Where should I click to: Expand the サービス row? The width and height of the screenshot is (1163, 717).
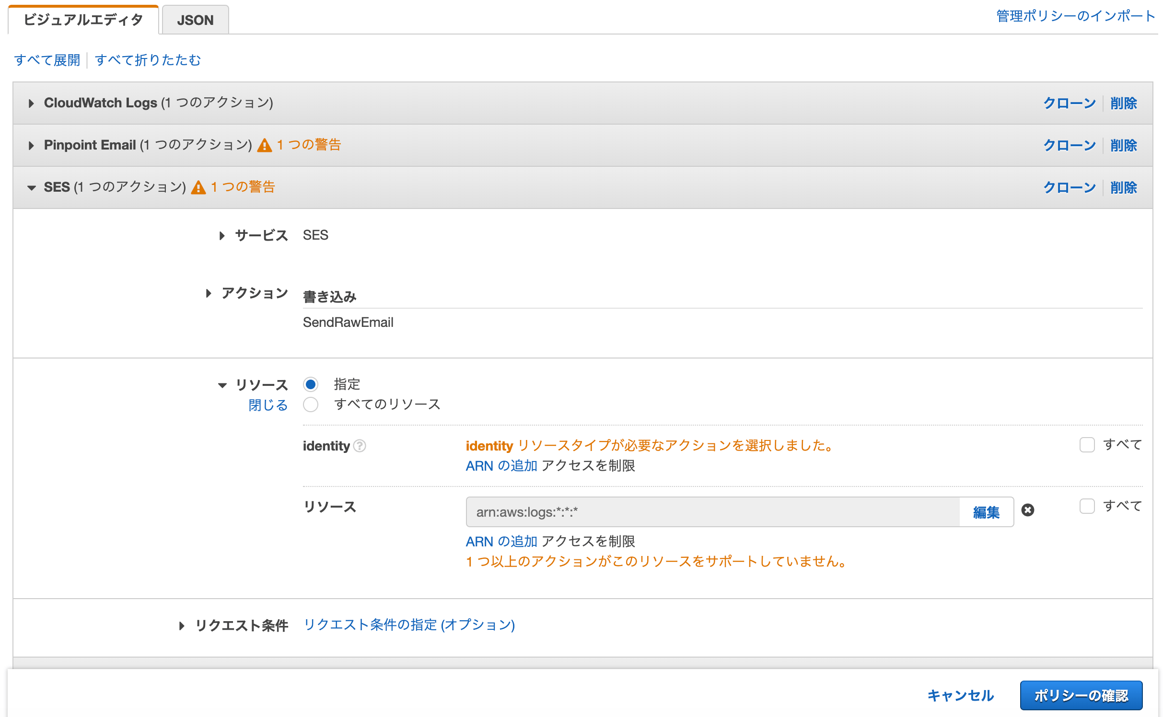tap(221, 236)
